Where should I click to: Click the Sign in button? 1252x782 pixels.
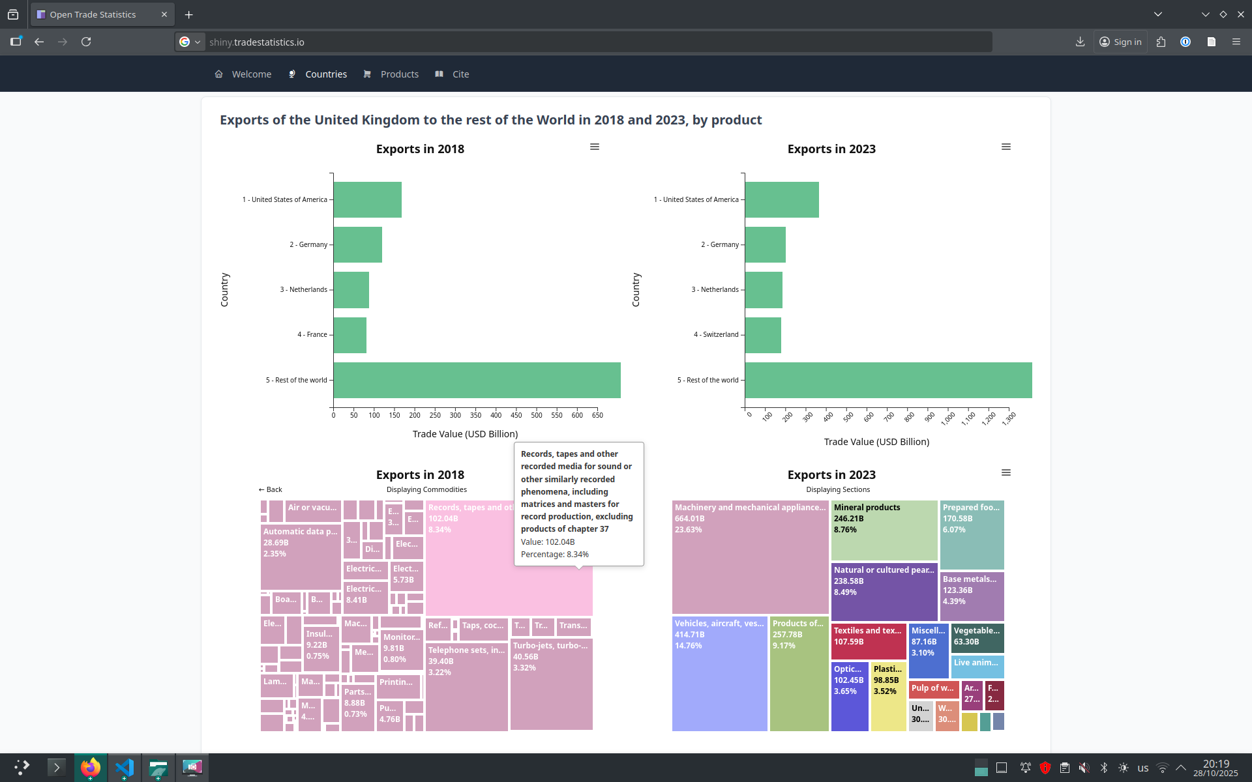click(1120, 42)
